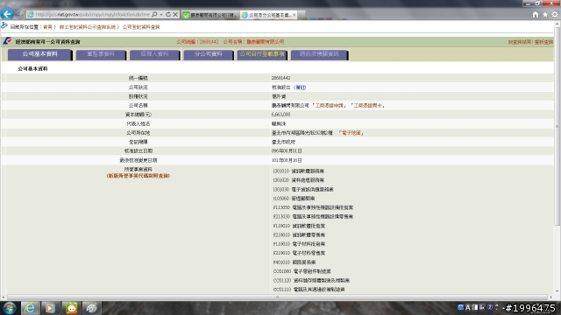The image size is (561, 315).
Task: Select the active 公司及分公司基本資料 browser tab
Action: click(x=268, y=15)
